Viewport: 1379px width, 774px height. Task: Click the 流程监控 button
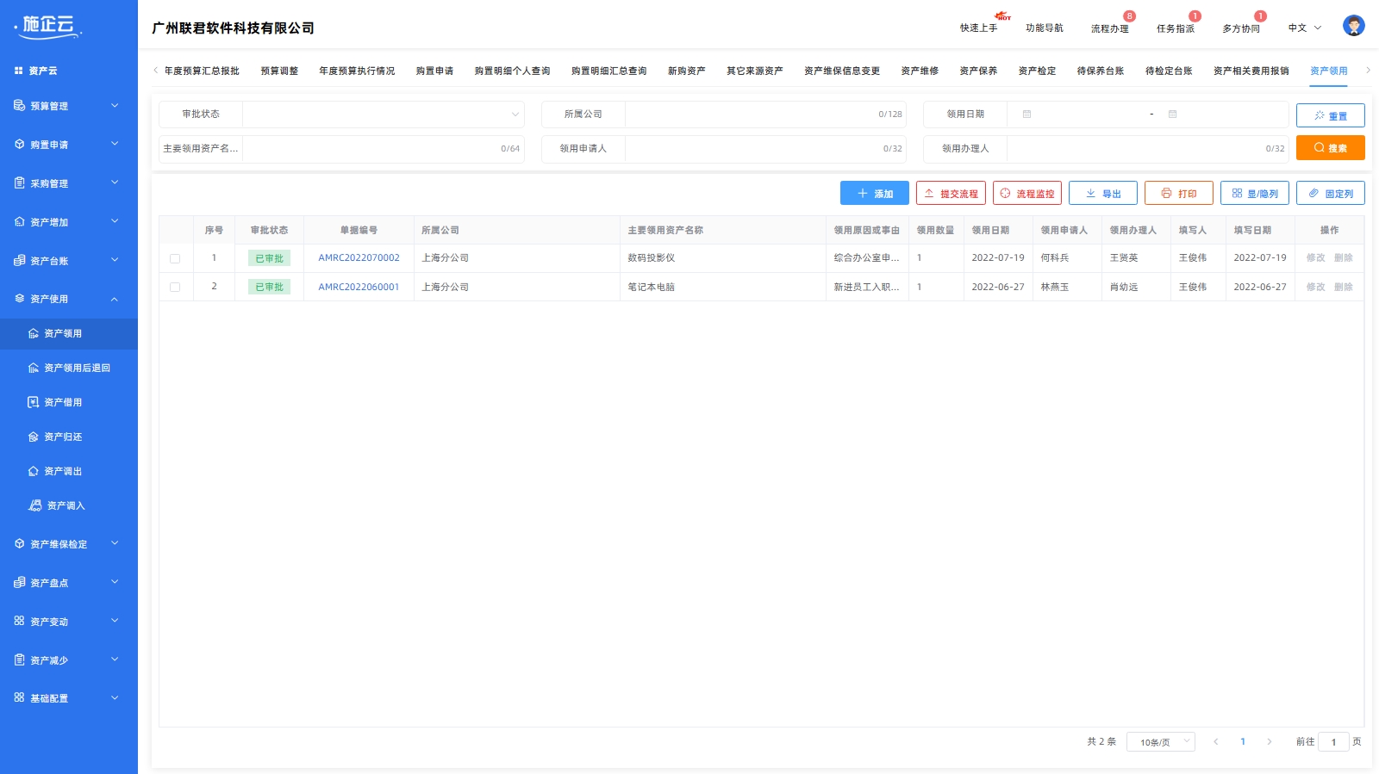coord(1026,193)
